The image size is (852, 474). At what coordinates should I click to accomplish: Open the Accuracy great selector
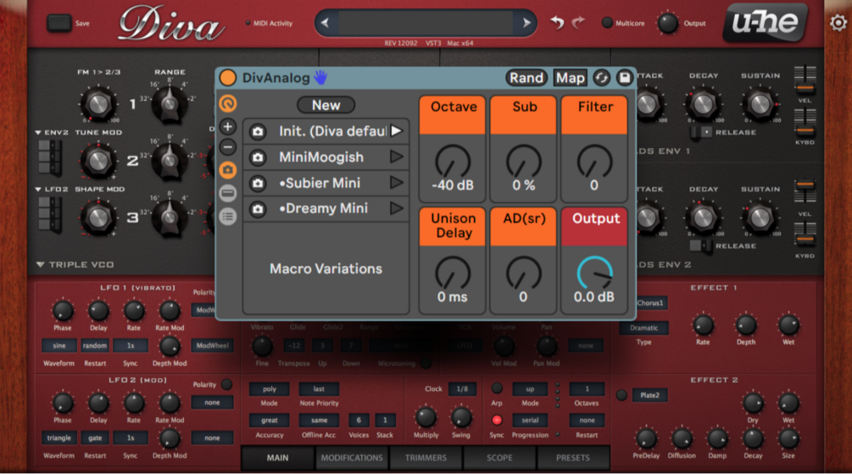point(269,421)
